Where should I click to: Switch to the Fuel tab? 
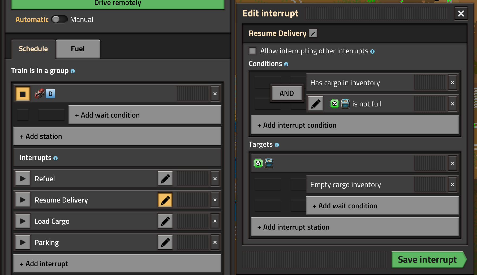point(78,49)
